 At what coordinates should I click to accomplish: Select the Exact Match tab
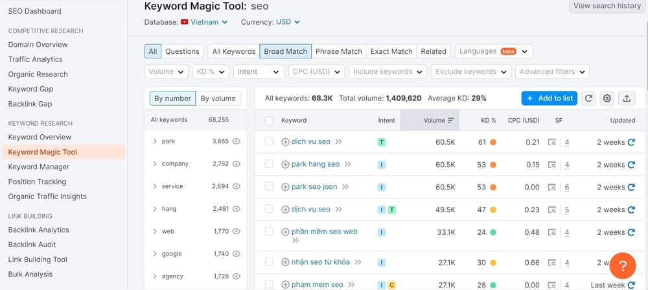pos(391,51)
